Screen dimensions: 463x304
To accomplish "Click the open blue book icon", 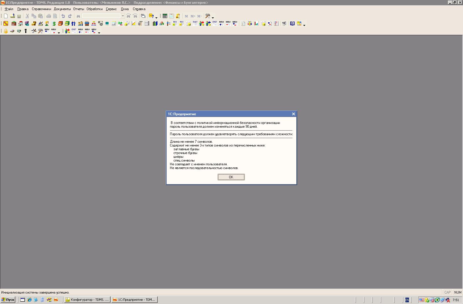I will tap(293, 23).
